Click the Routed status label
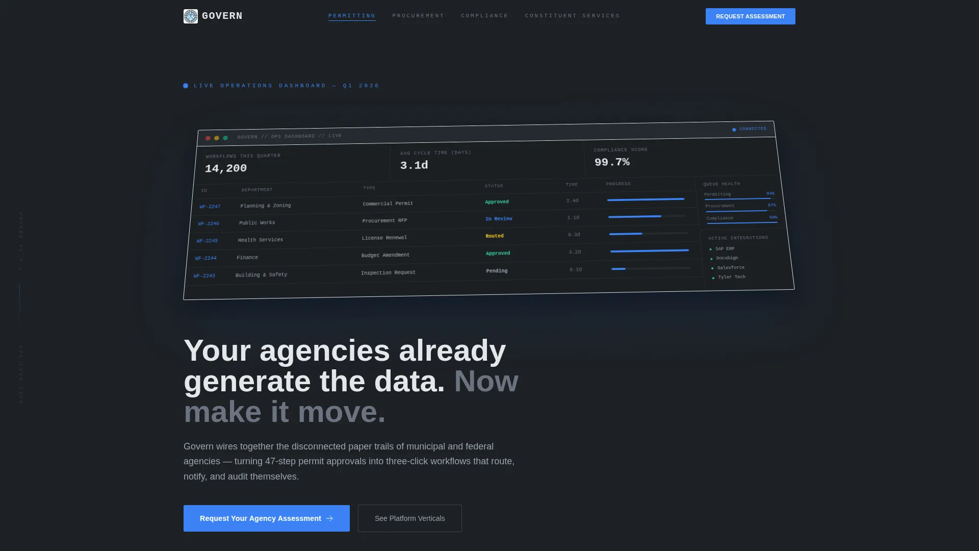979x551 pixels. coord(495,236)
